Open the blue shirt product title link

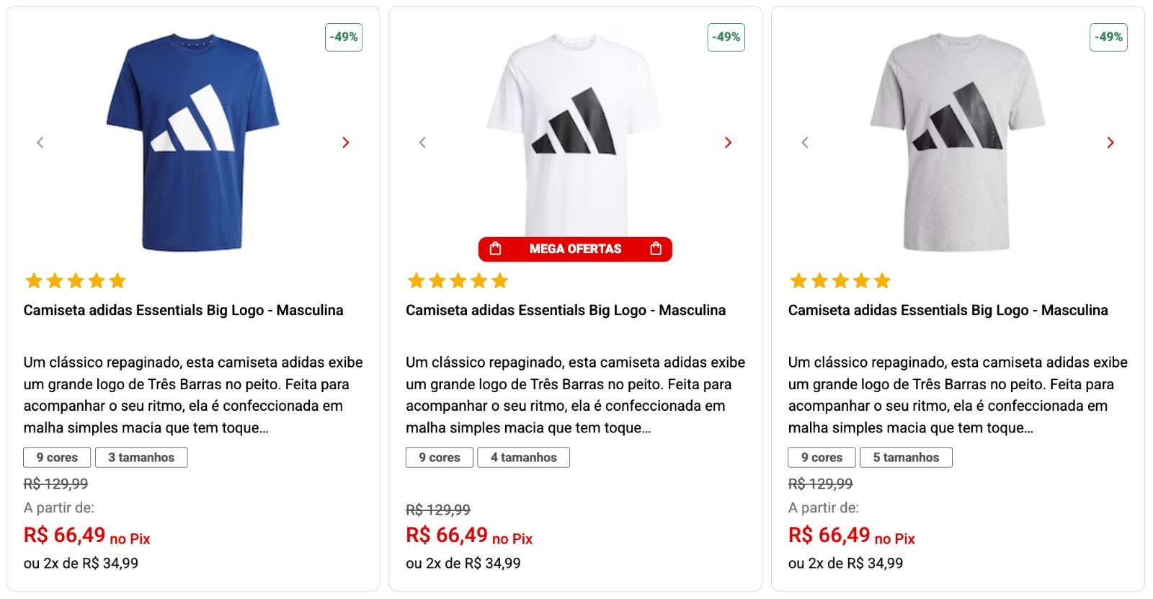pyautogui.click(x=183, y=311)
